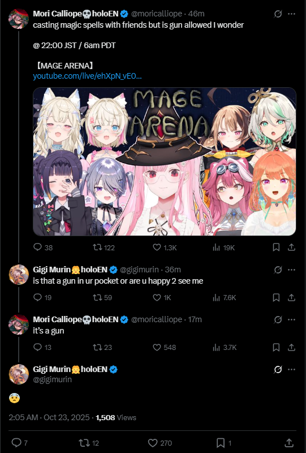Open the @gigimurin handle on main tweet

click(52, 379)
